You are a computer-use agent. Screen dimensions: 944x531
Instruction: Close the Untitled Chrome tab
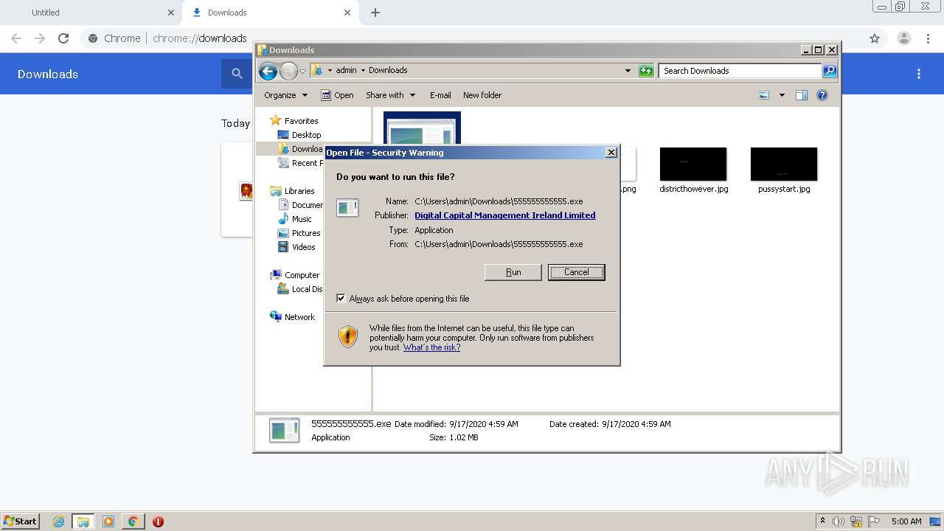171,13
